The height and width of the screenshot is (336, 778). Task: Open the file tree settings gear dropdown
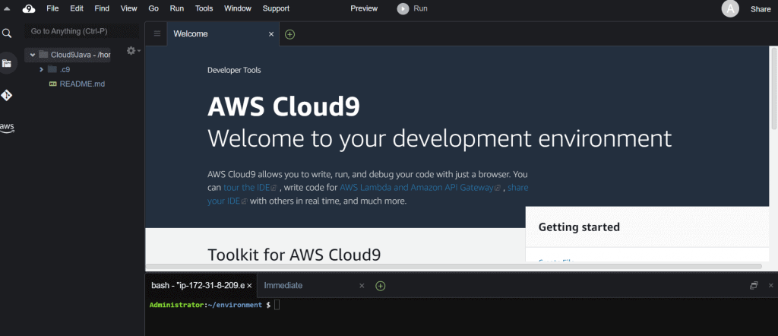[132, 51]
